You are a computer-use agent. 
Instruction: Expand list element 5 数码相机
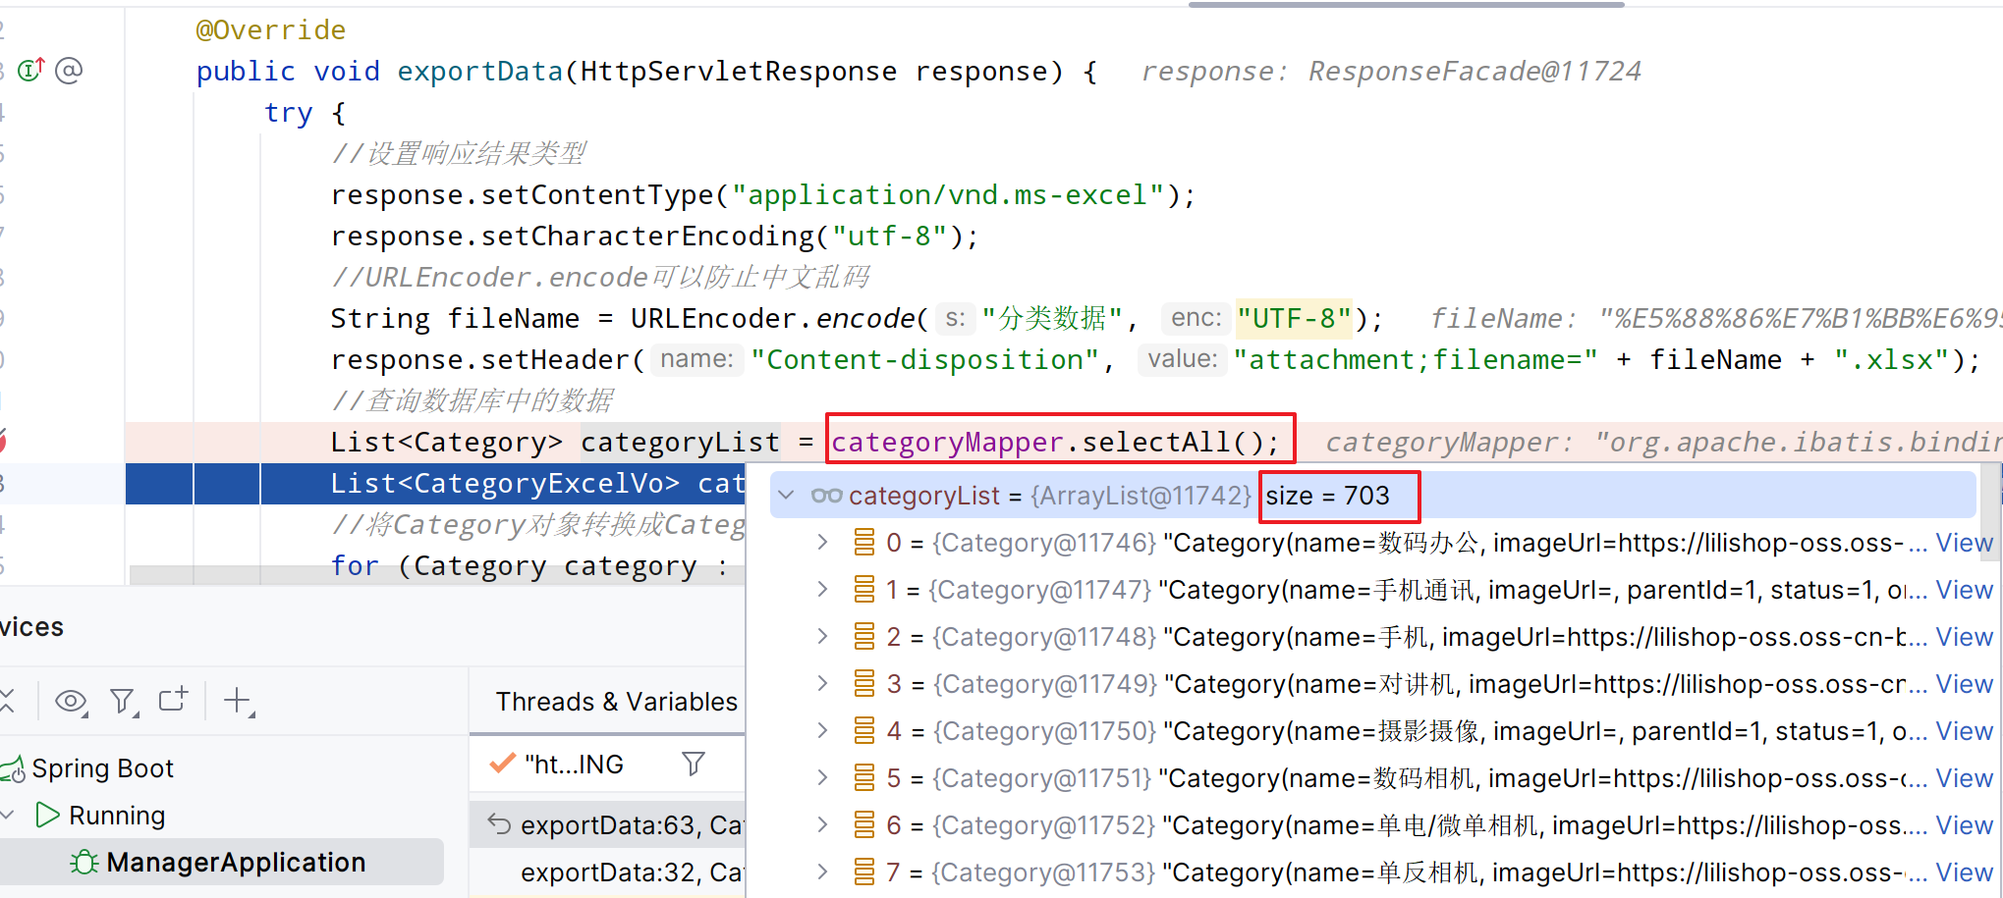tap(822, 778)
